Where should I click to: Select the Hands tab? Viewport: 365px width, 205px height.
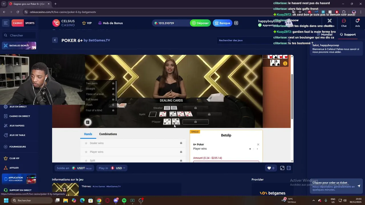pos(88,134)
